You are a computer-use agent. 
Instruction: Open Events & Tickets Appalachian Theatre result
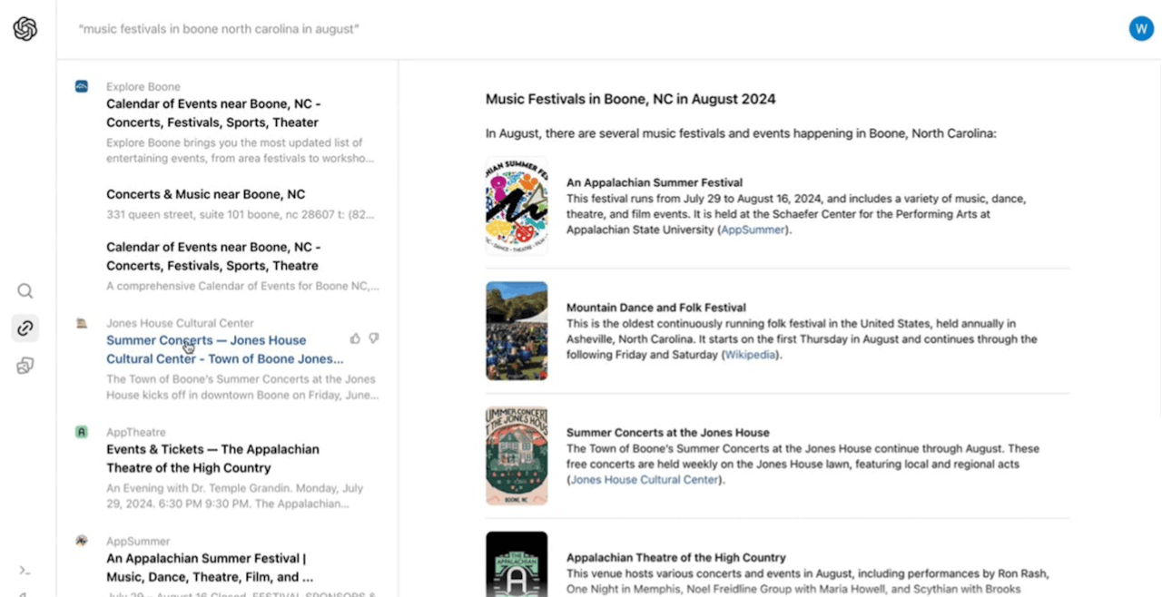click(x=212, y=458)
